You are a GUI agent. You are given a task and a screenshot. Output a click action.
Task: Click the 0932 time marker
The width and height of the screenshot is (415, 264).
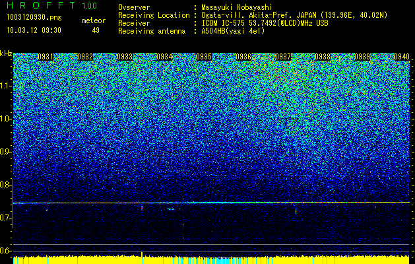pyautogui.click(x=85, y=57)
